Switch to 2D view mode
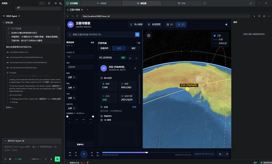Viewport: 272px width, 164px height. coord(170,24)
